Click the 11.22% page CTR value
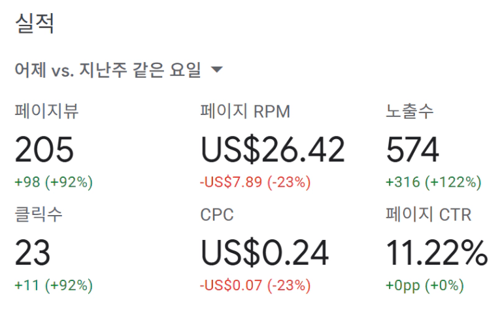The image size is (502, 317). (x=437, y=254)
